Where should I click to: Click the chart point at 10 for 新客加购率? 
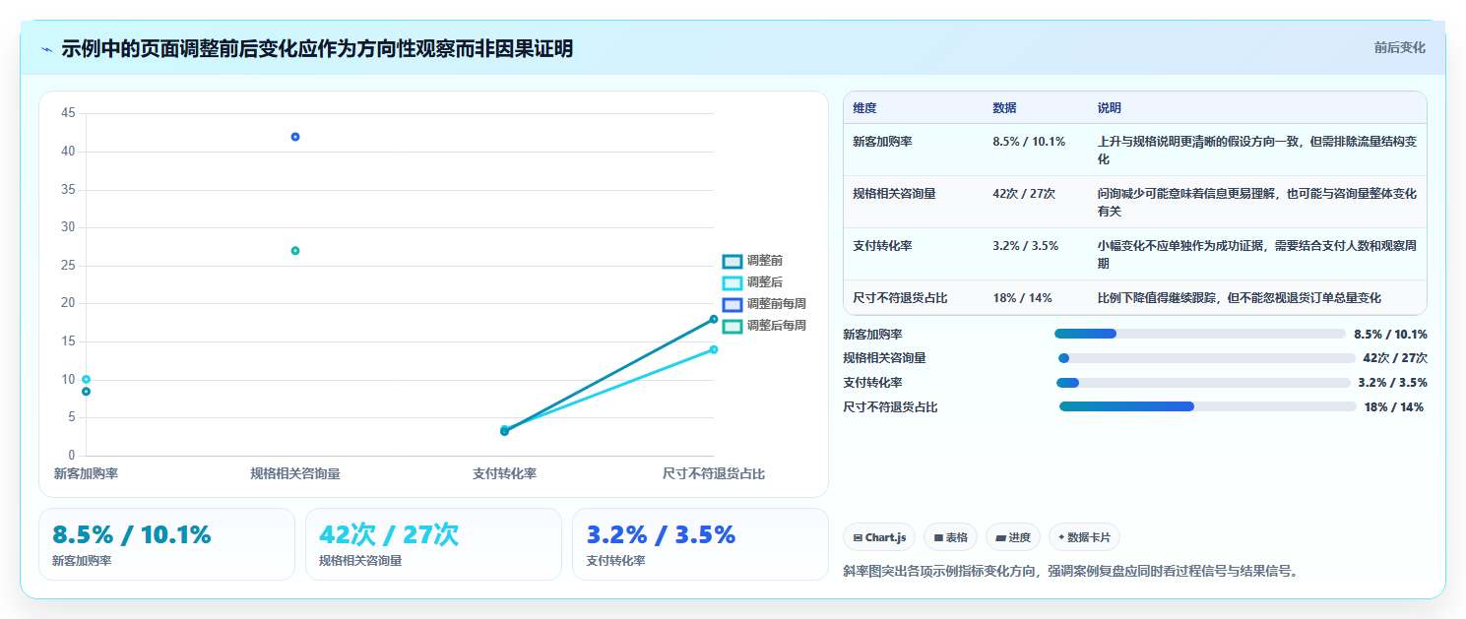tap(86, 379)
